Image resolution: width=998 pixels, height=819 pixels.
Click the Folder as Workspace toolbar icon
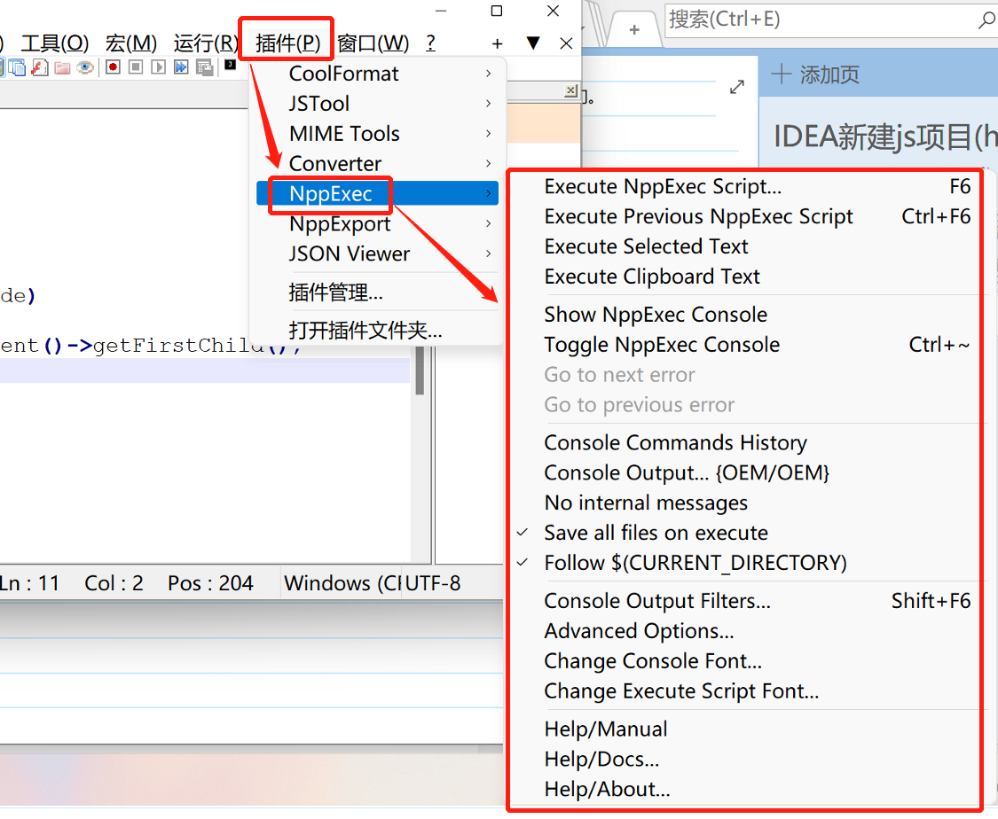pyautogui.click(x=62, y=66)
